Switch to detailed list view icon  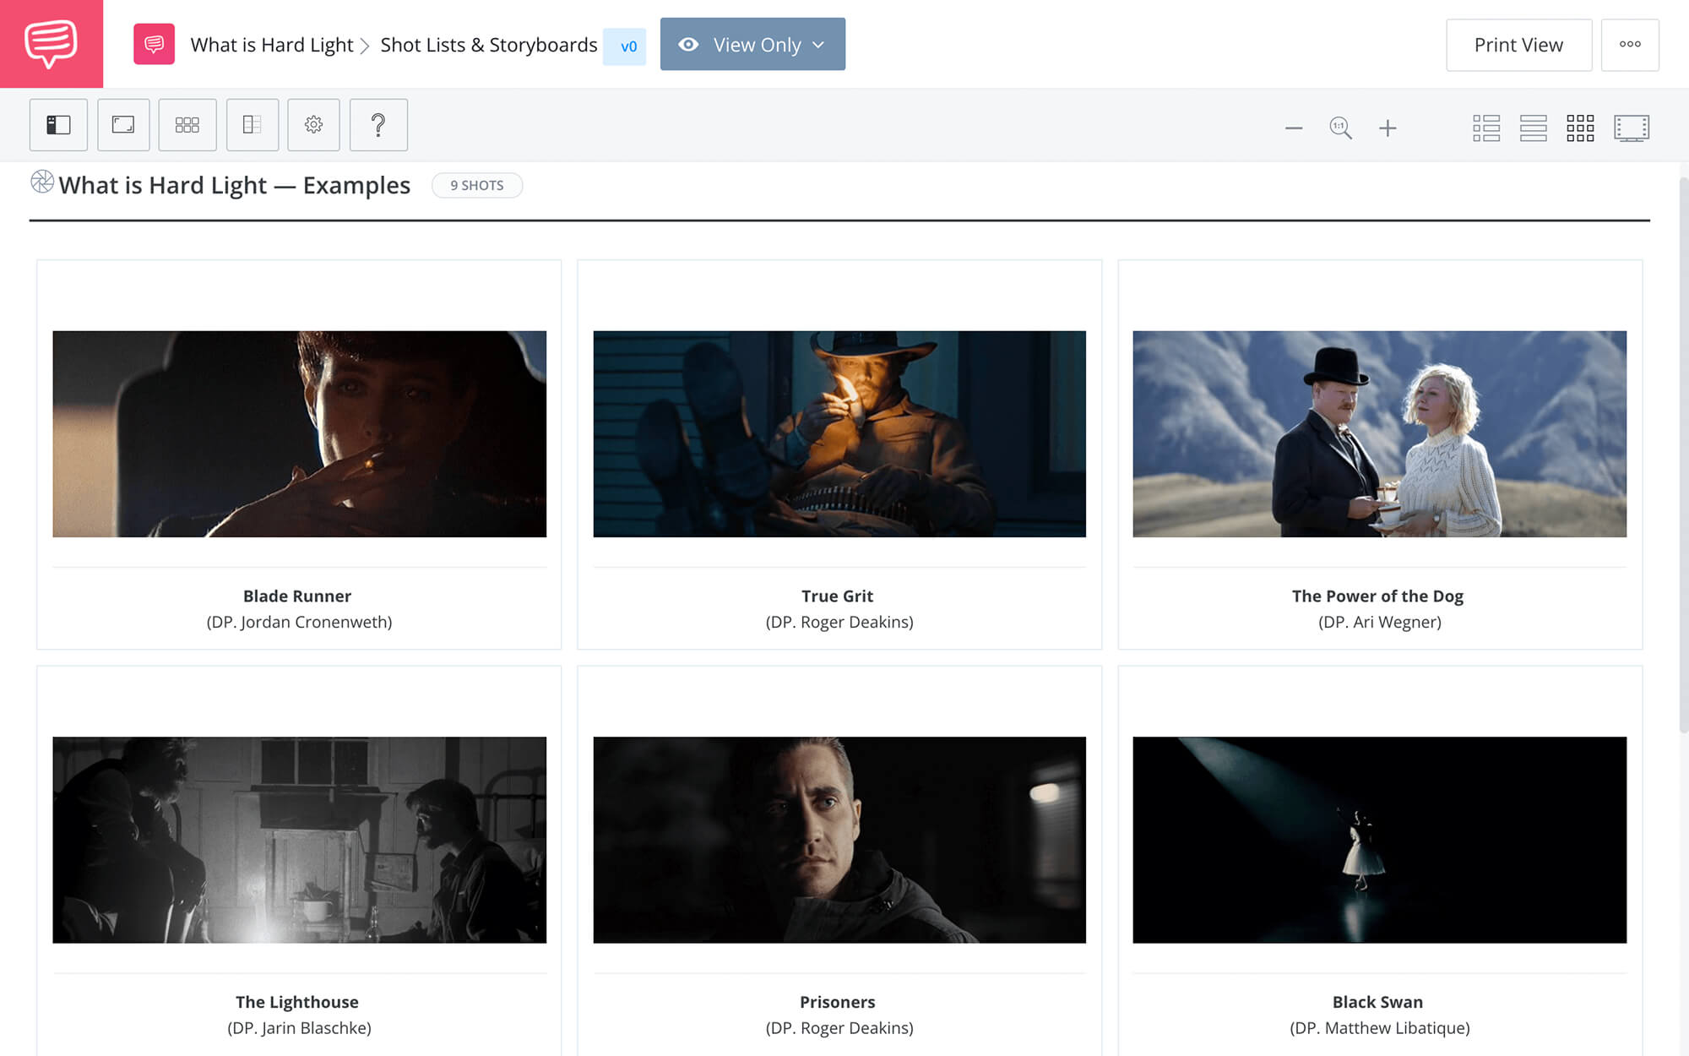1486,128
